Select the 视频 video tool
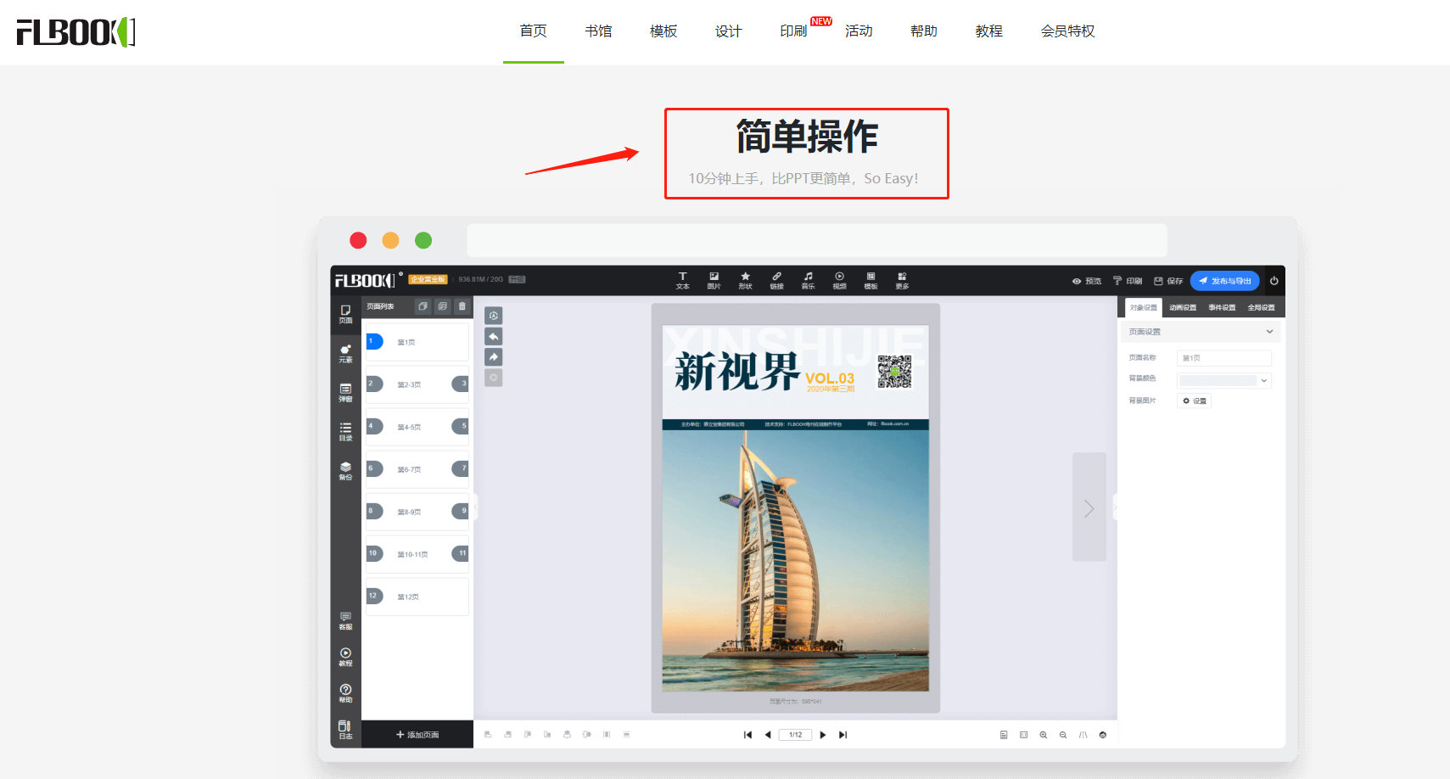The width and height of the screenshot is (1450, 779). [839, 281]
